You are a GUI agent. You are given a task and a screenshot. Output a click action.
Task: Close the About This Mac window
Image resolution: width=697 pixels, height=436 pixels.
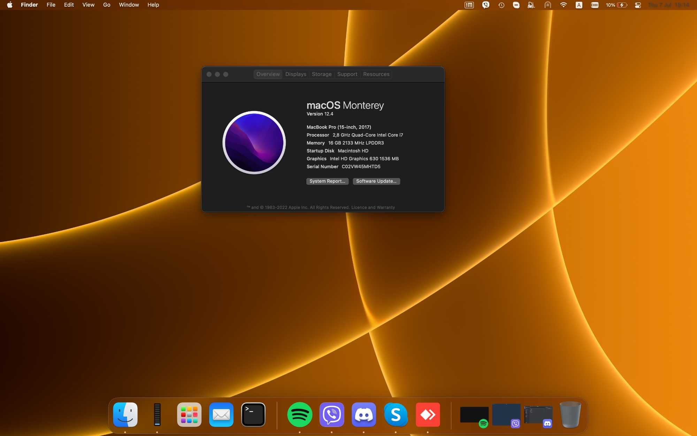209,74
